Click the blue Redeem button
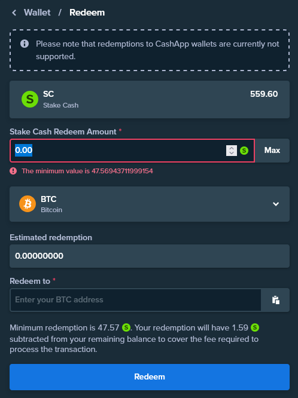The height and width of the screenshot is (398, 298). coord(150,377)
